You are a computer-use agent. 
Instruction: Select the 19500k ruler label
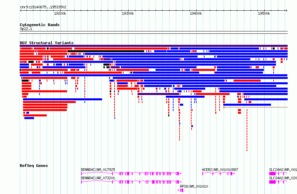264,13
